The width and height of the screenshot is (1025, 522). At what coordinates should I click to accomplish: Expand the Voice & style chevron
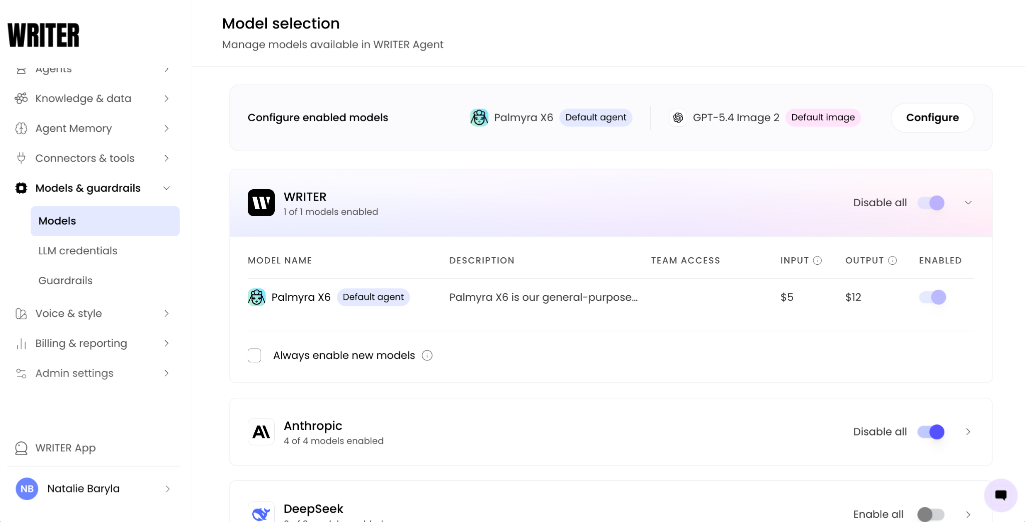[x=167, y=314]
